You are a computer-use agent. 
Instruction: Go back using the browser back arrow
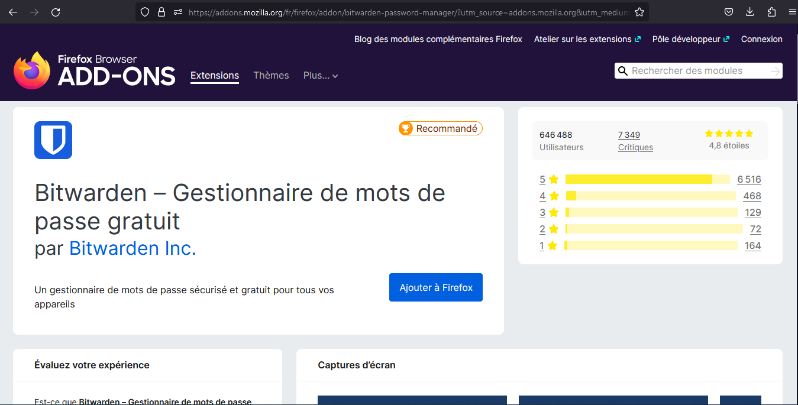(13, 12)
